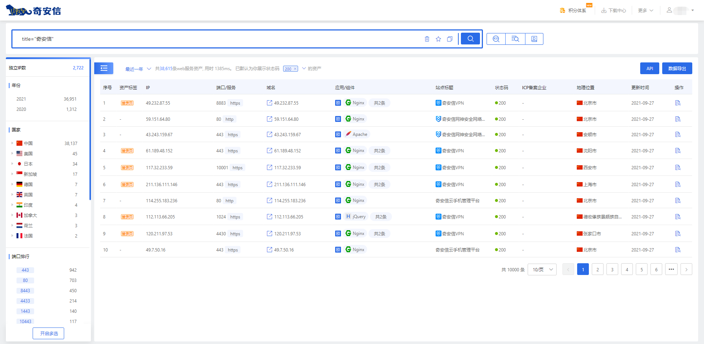Click the 数据导出 export button
704x344 pixels.
pyautogui.click(x=677, y=68)
